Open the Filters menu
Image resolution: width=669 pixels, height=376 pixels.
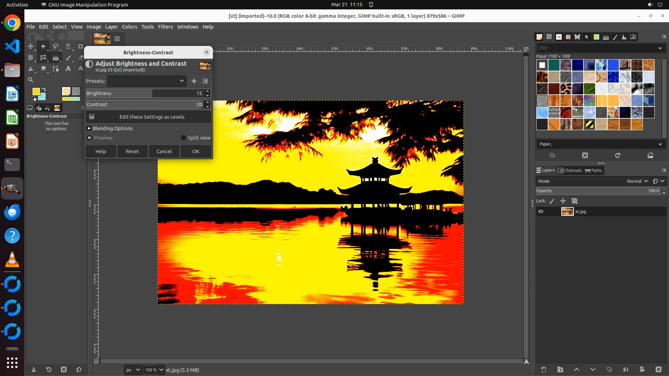165,27
